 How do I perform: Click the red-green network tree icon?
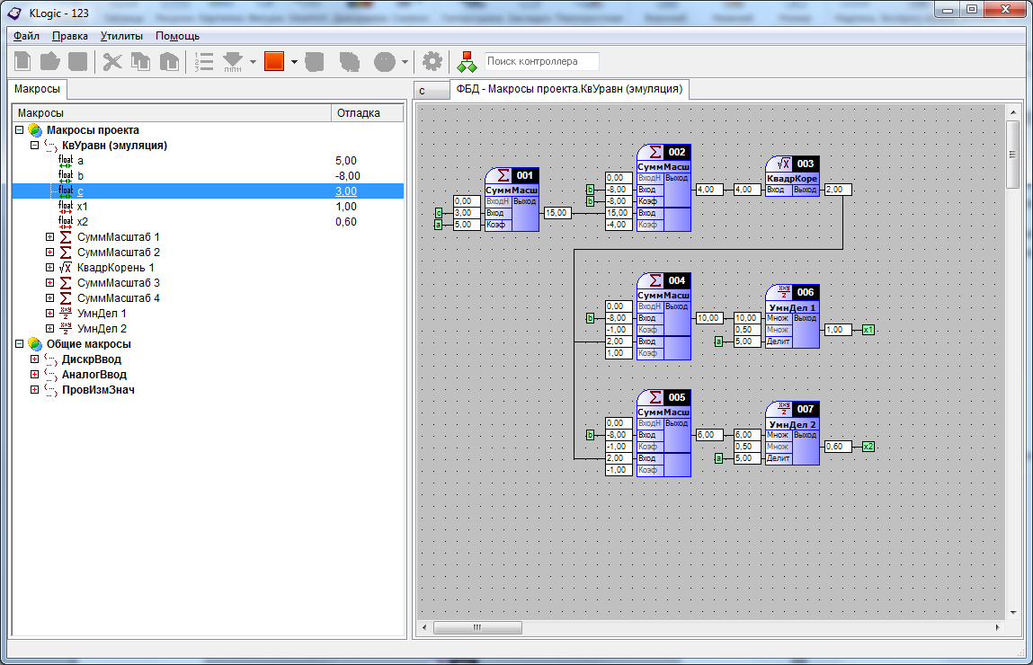click(x=466, y=62)
